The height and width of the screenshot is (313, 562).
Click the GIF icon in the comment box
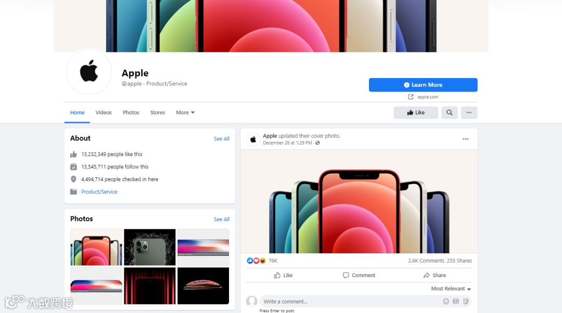(x=456, y=302)
